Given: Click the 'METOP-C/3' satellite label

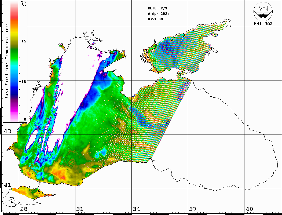Looking at the screenshot, I should click(x=158, y=8).
